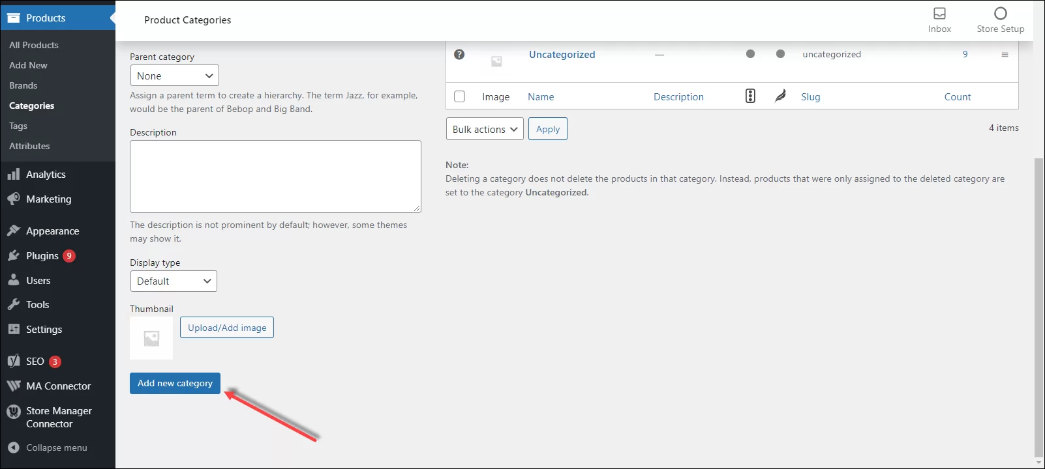Click the help question mark icon
The image size is (1045, 469).
pos(459,55)
